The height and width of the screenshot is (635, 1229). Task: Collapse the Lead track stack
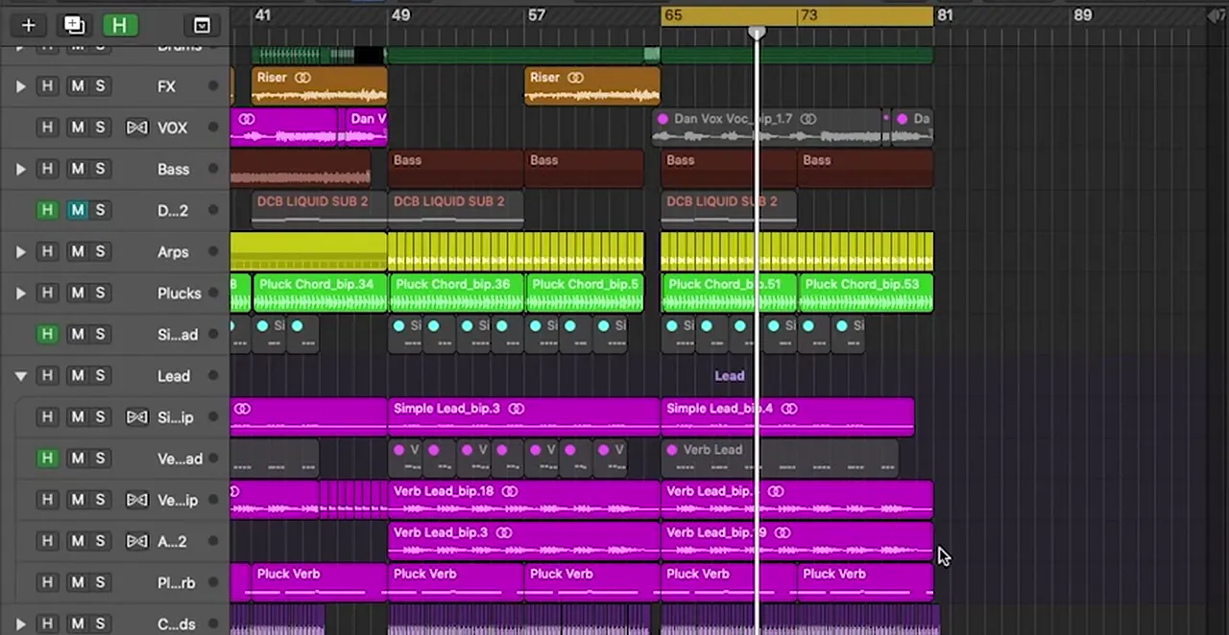[20, 376]
